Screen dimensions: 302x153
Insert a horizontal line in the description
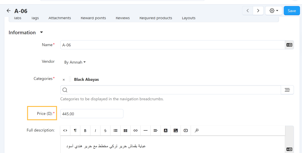tap(146, 131)
